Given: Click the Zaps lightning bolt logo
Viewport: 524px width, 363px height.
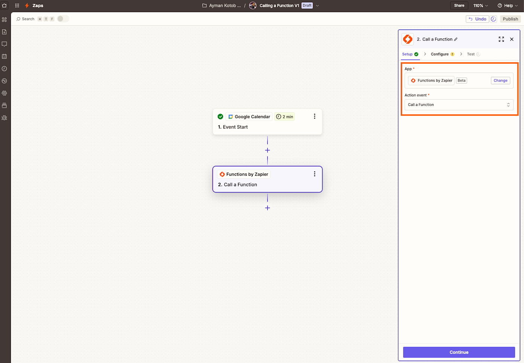Looking at the screenshot, I should point(27,6).
